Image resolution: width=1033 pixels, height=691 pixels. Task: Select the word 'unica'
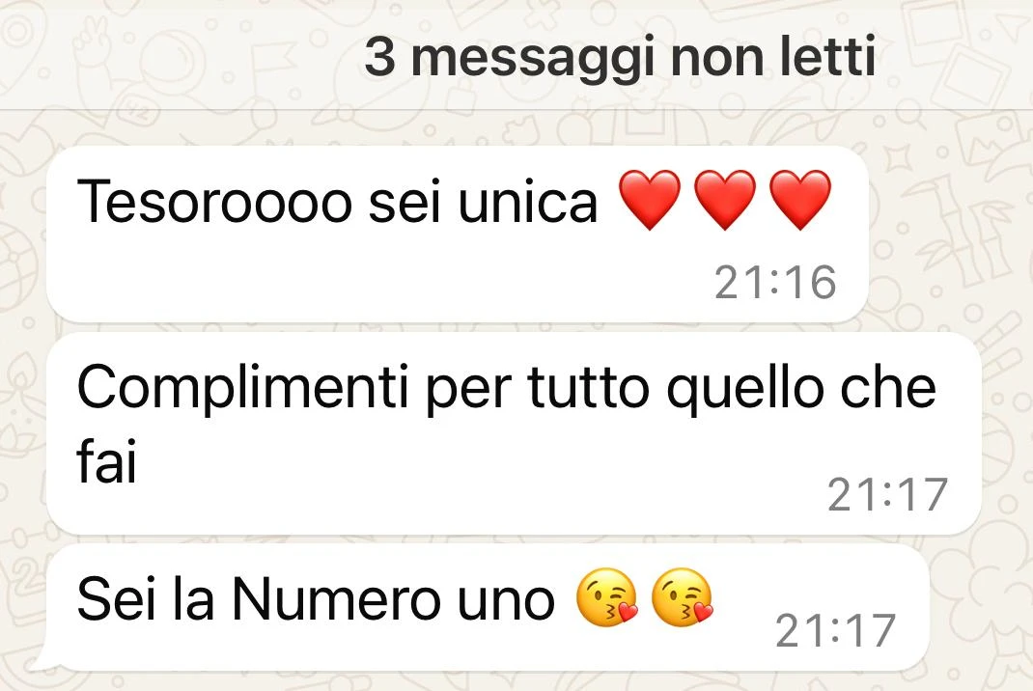tap(528, 201)
